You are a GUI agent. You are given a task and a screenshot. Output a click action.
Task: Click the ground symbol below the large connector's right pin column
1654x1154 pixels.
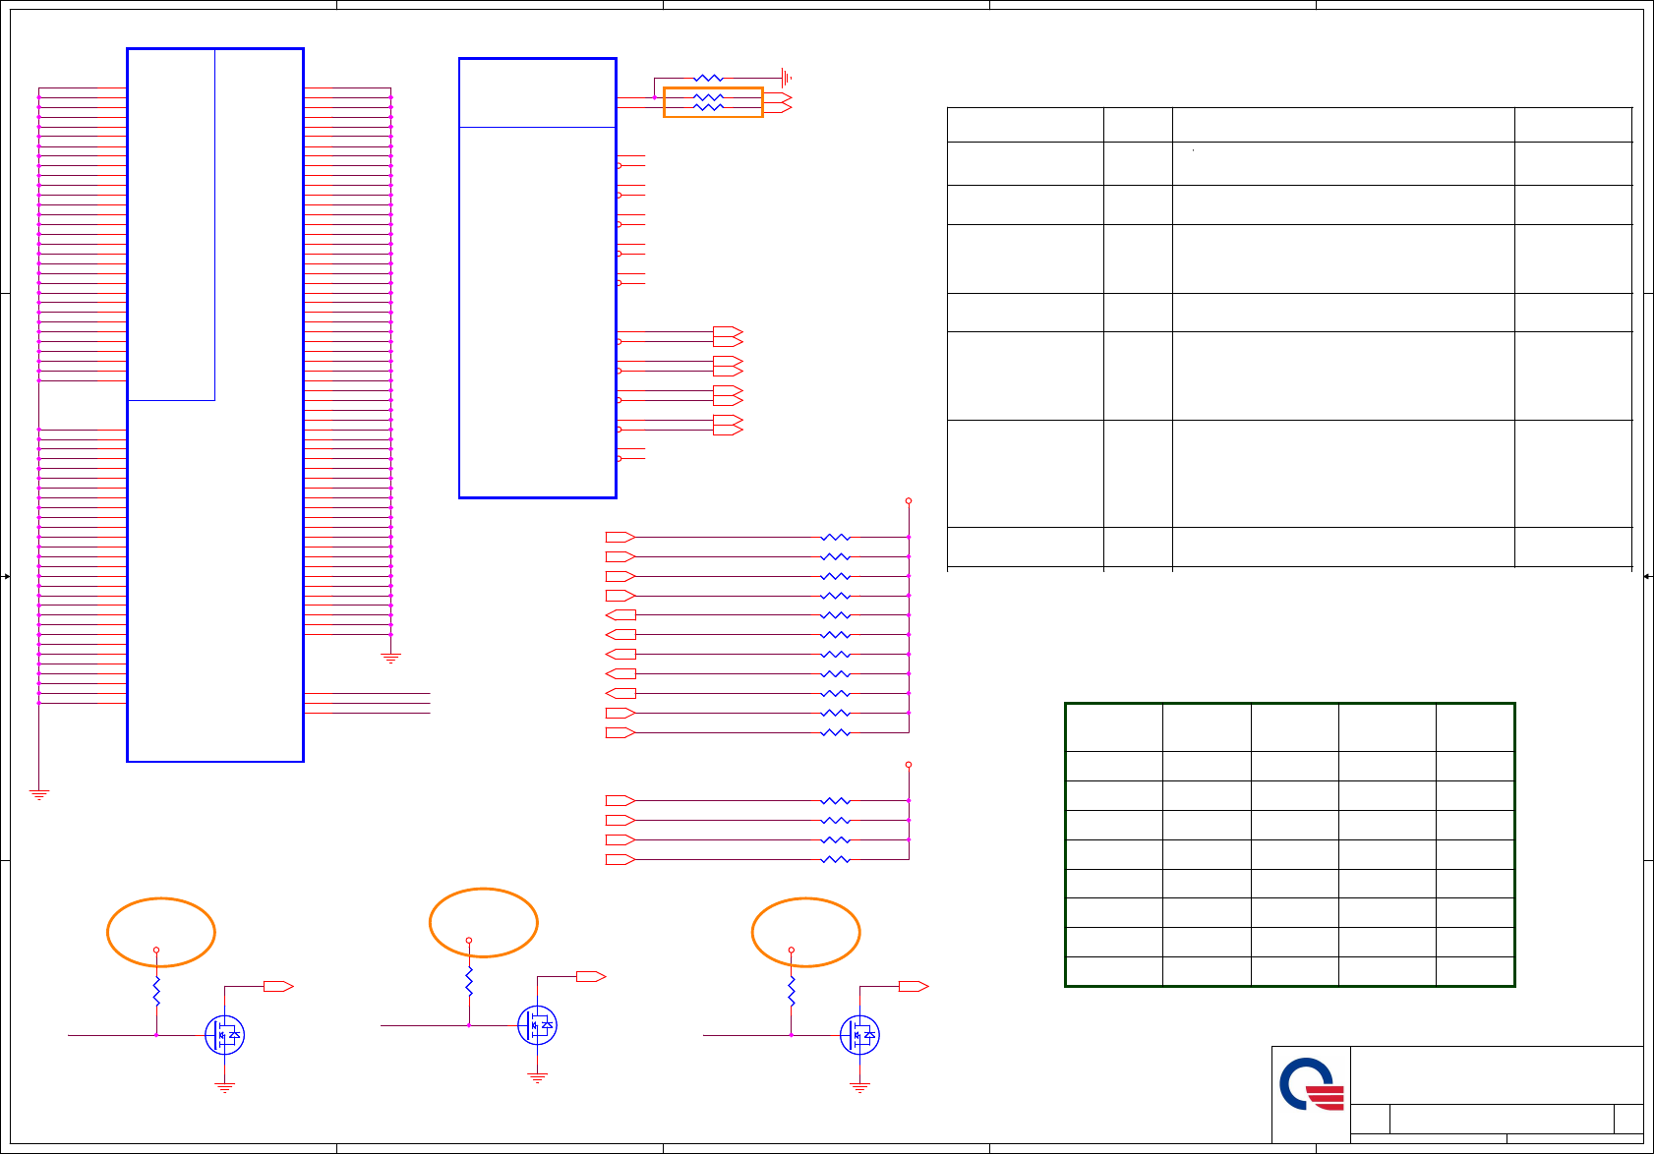point(390,659)
